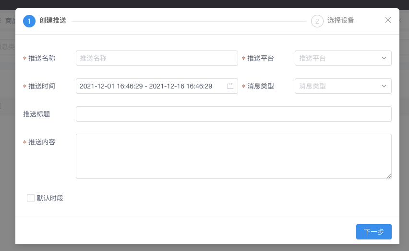Focus the 推送名称 input field

tap(156, 58)
